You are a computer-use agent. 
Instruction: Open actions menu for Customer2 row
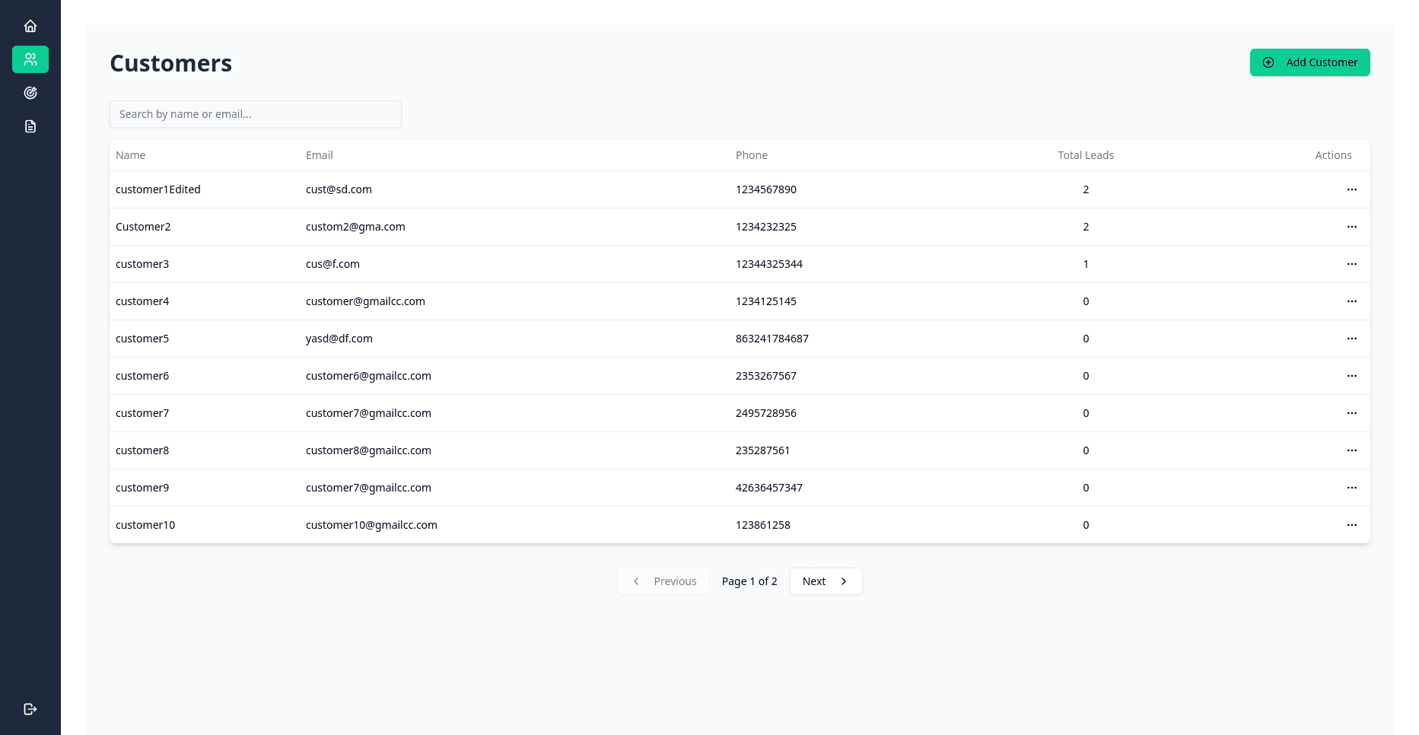pos(1352,227)
